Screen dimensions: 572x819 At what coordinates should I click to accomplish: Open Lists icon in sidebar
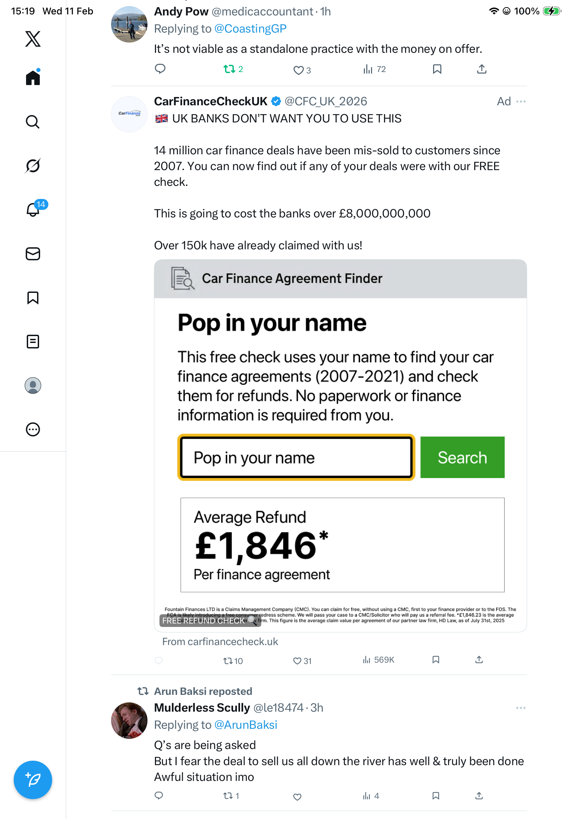(33, 342)
